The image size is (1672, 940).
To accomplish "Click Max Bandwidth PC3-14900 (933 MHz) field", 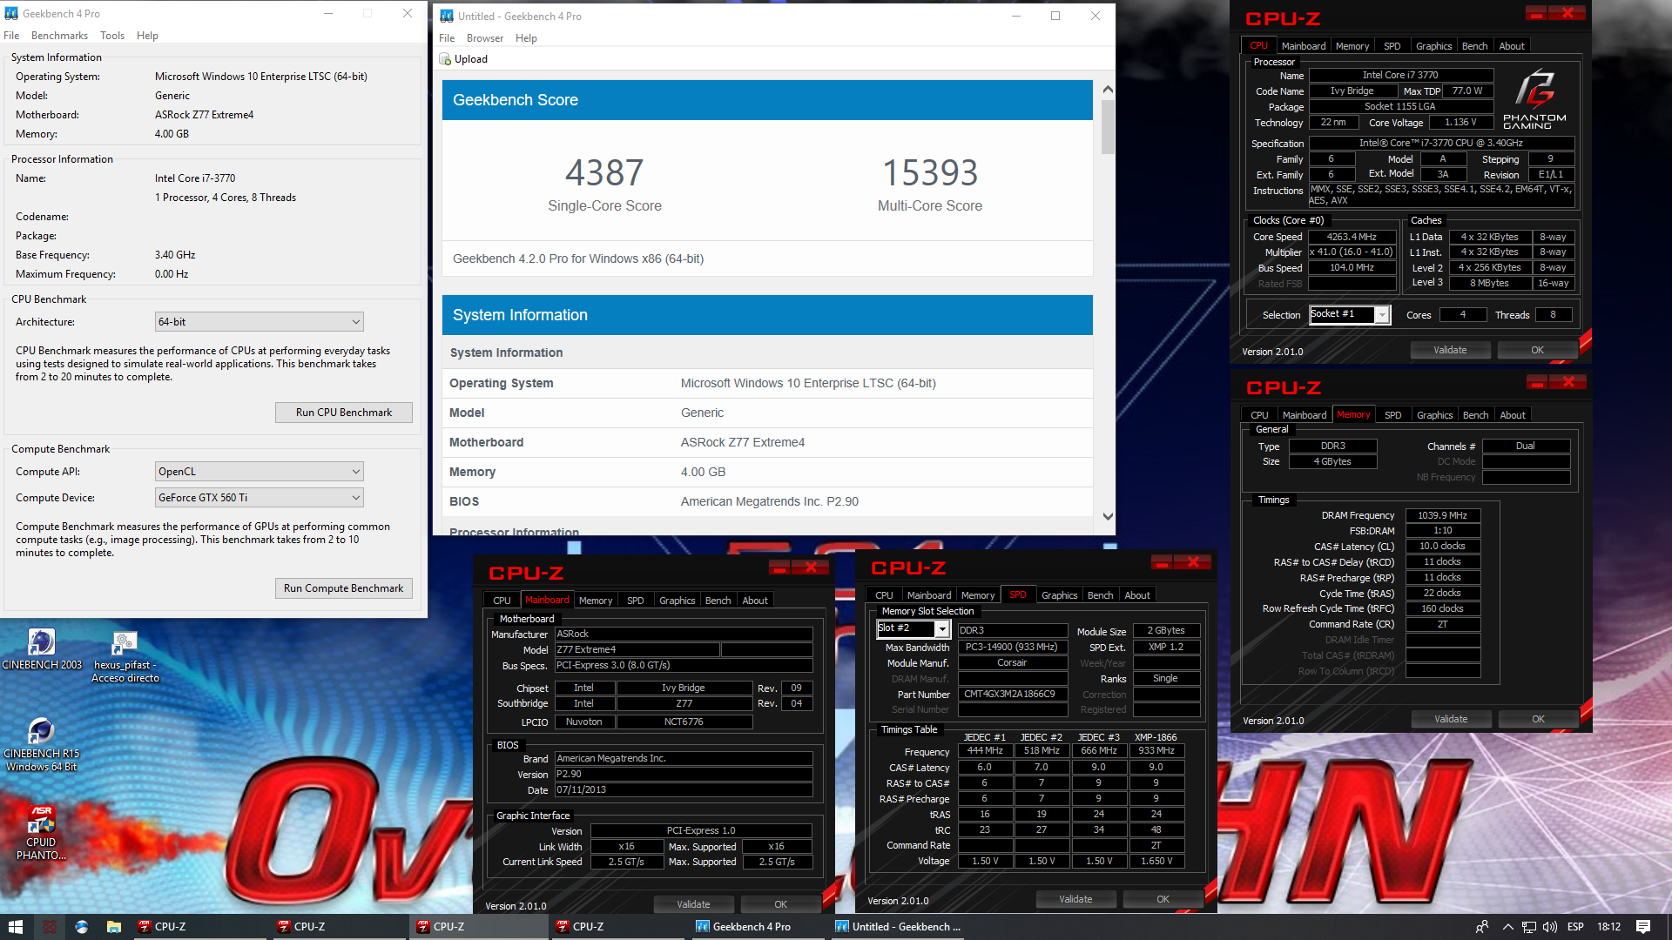I will pyautogui.click(x=1013, y=647).
